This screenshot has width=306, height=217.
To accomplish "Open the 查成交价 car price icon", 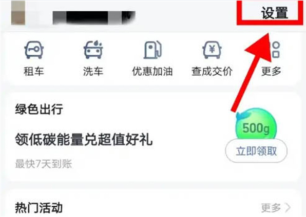I will (x=212, y=50).
